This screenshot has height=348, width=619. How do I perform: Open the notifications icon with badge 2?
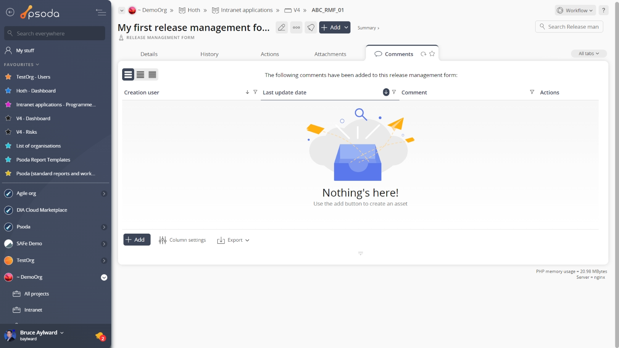tap(100, 336)
